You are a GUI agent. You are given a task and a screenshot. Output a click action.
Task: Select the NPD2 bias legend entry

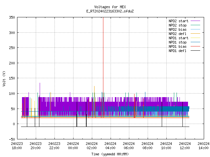click(178, 29)
